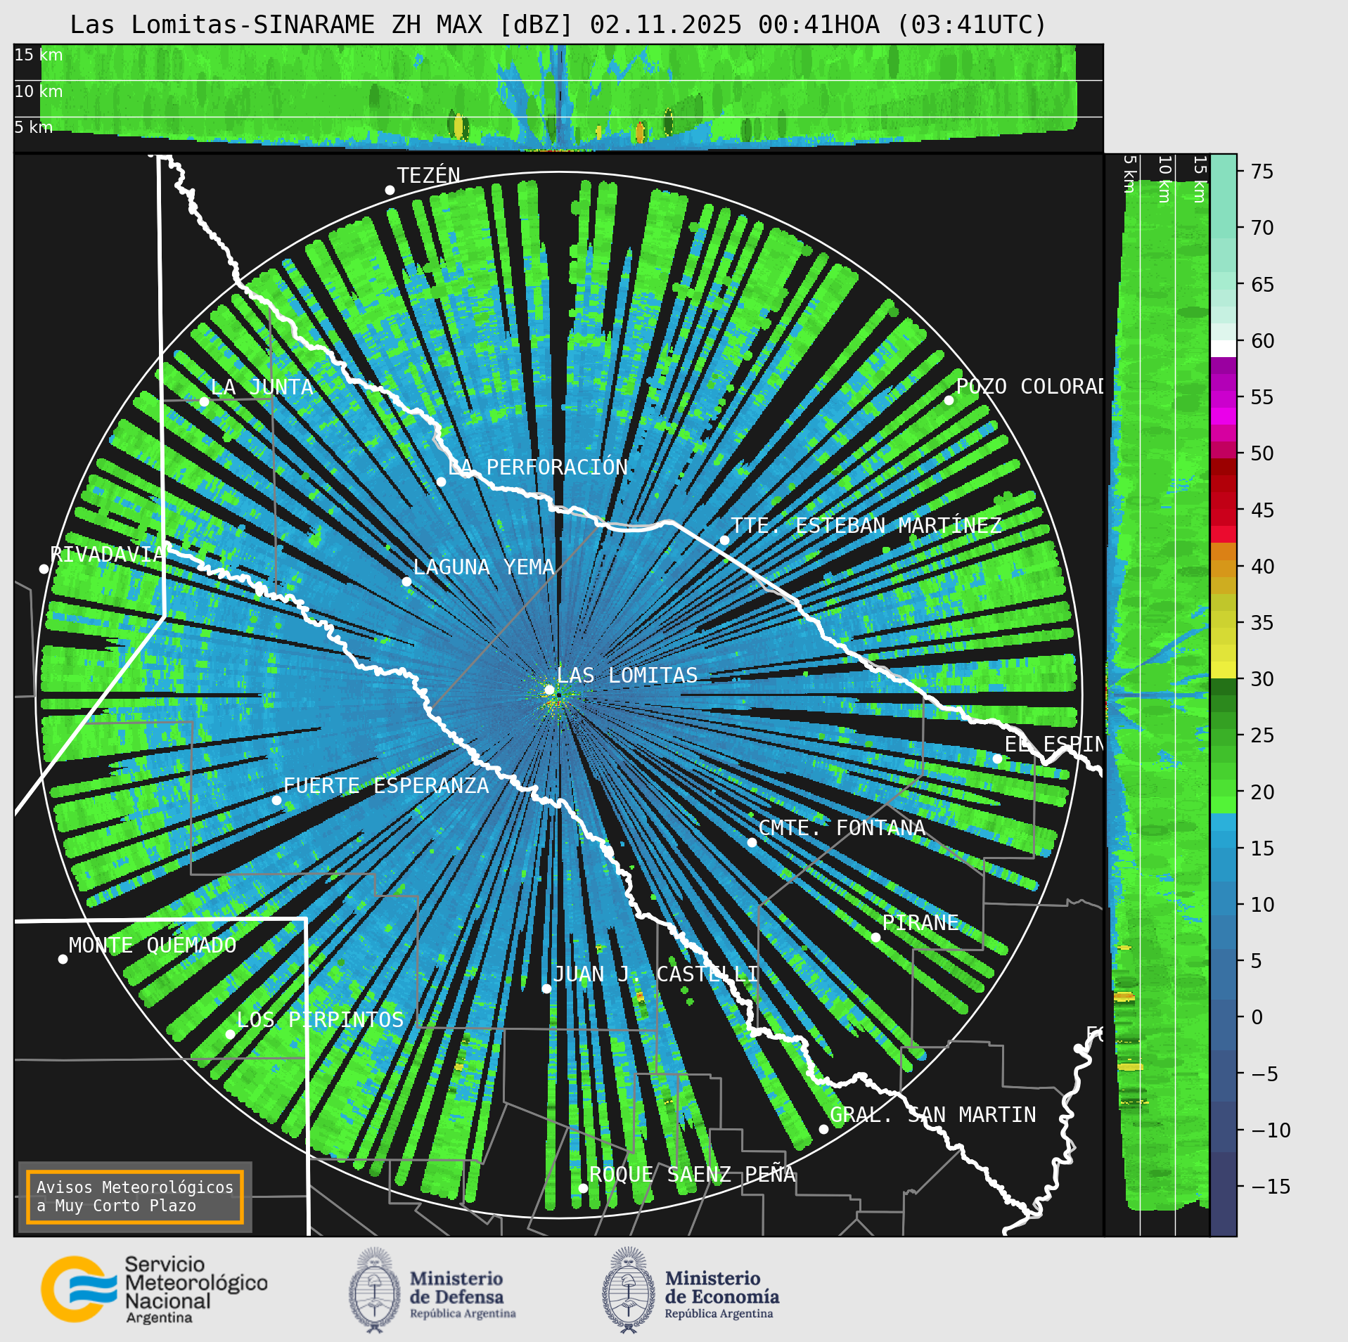Click the Cmte. Fontana marker dot
Screen dimensions: 1348x1342
pos(752,842)
